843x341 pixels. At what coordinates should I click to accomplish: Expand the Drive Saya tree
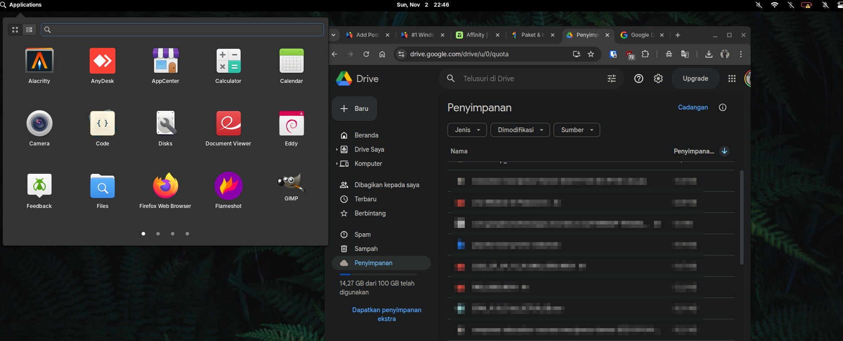tap(337, 149)
